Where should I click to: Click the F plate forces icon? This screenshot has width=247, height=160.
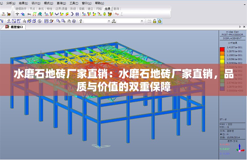62,14
